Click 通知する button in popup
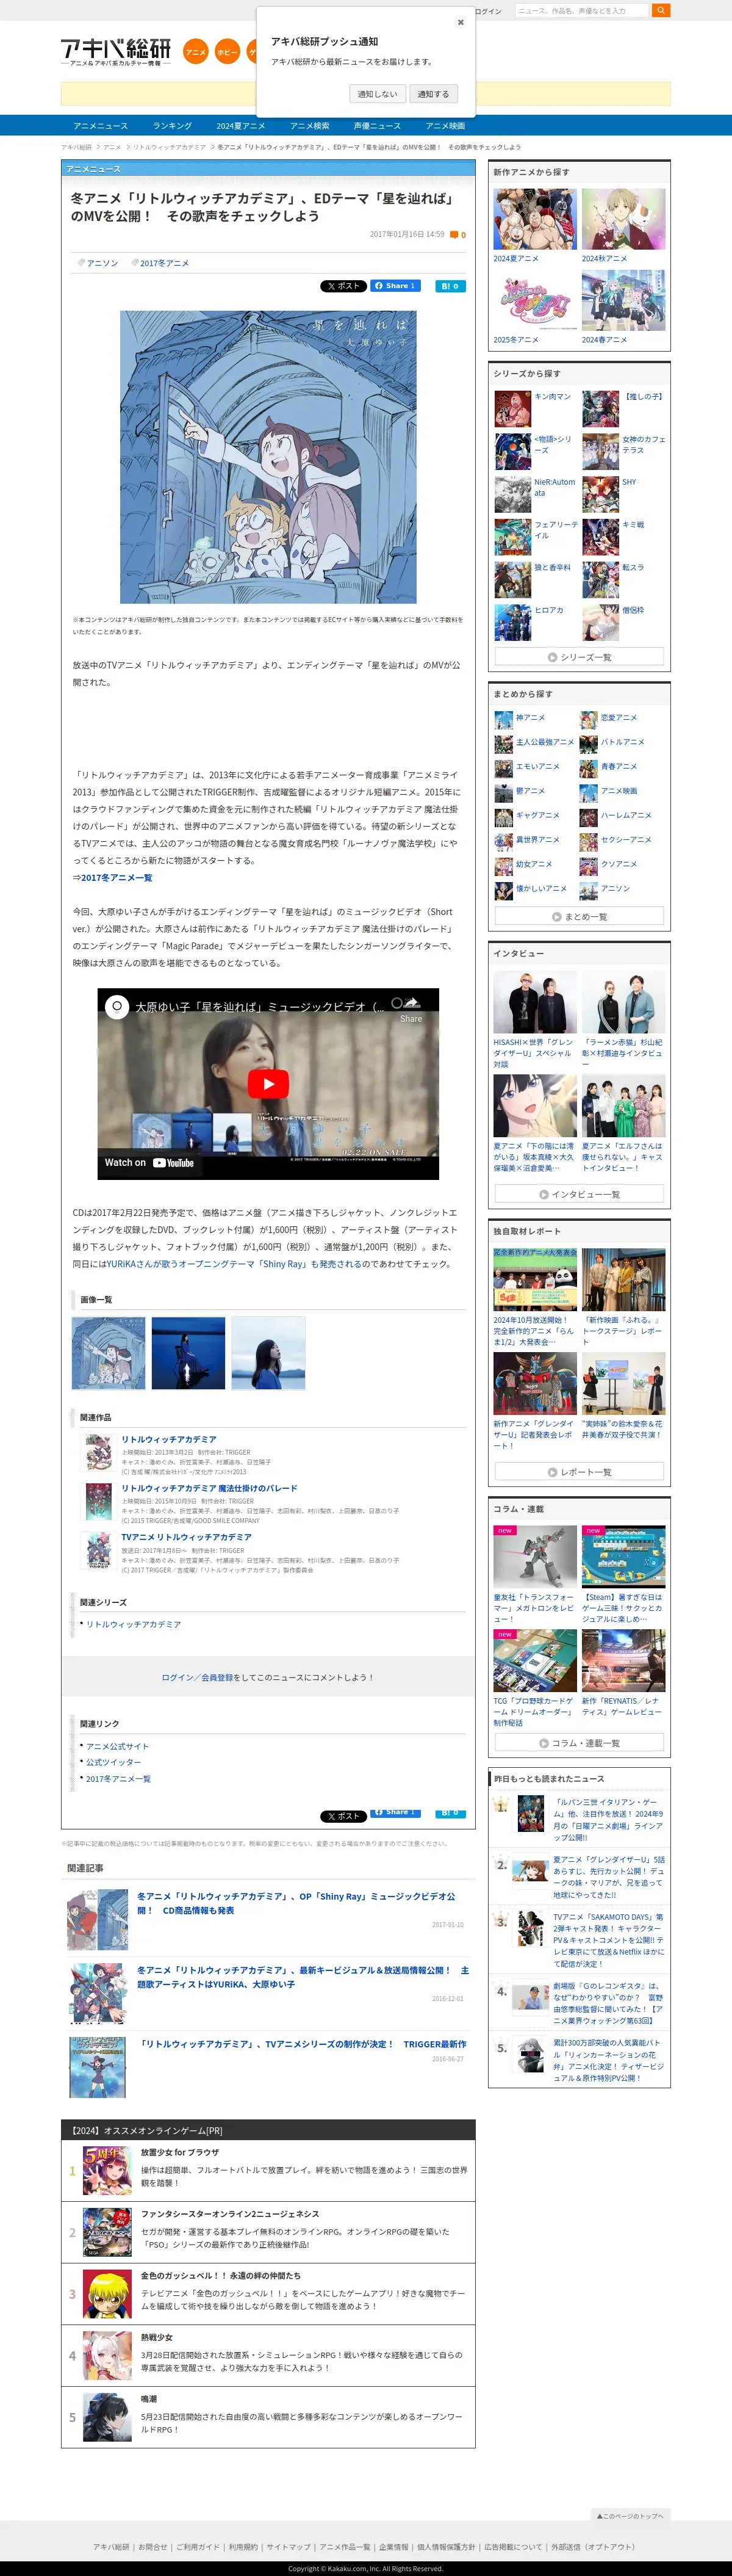Screen dimensions: 732x2576 [x=434, y=94]
